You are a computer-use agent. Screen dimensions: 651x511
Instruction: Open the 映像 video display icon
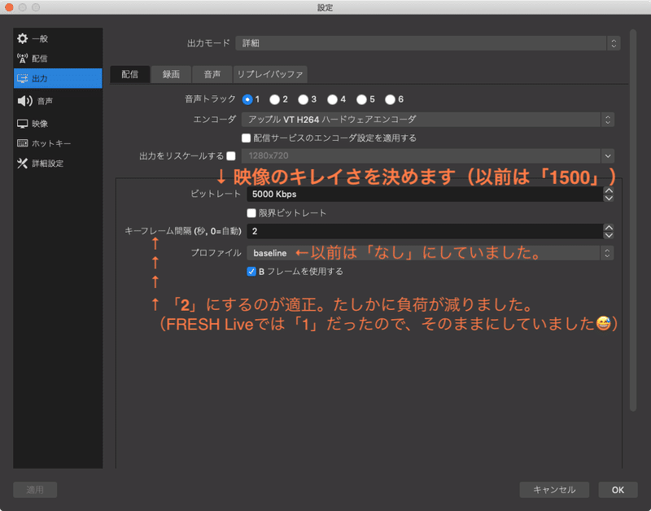(23, 124)
